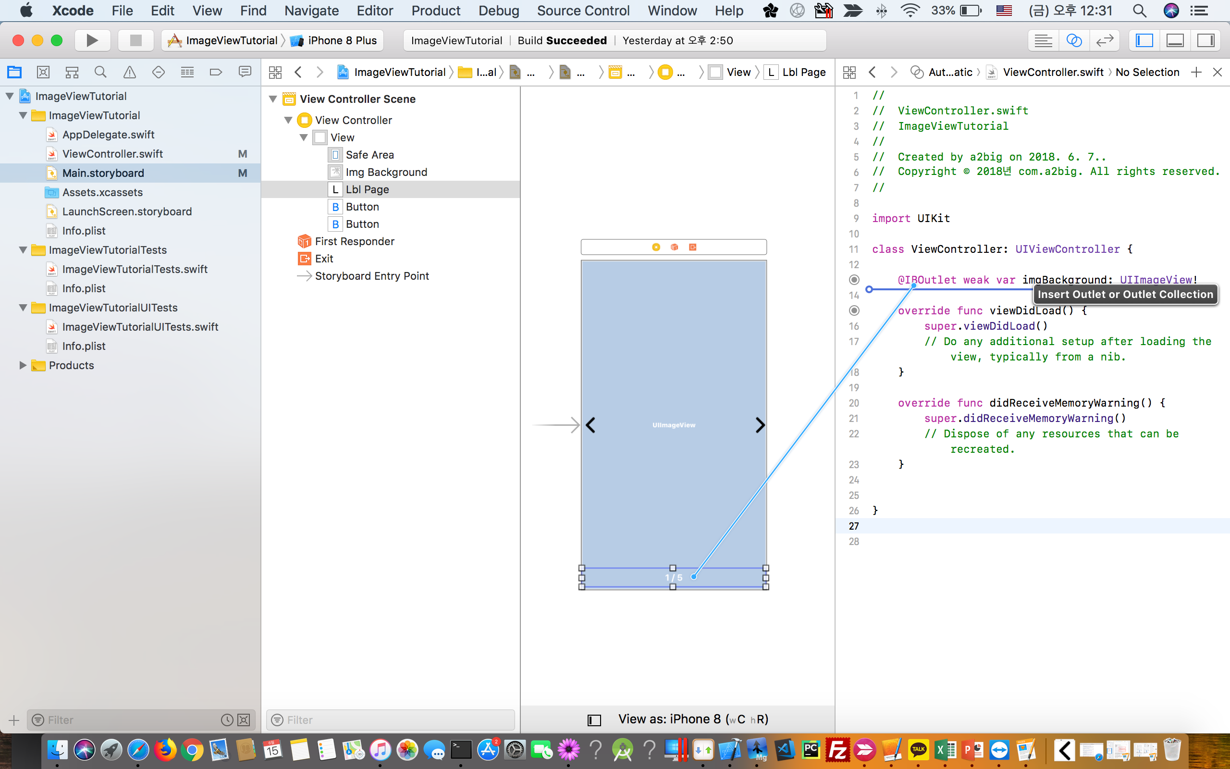Viewport: 1230px width, 769px height.
Task: Open the Source Control menu
Action: click(583, 11)
